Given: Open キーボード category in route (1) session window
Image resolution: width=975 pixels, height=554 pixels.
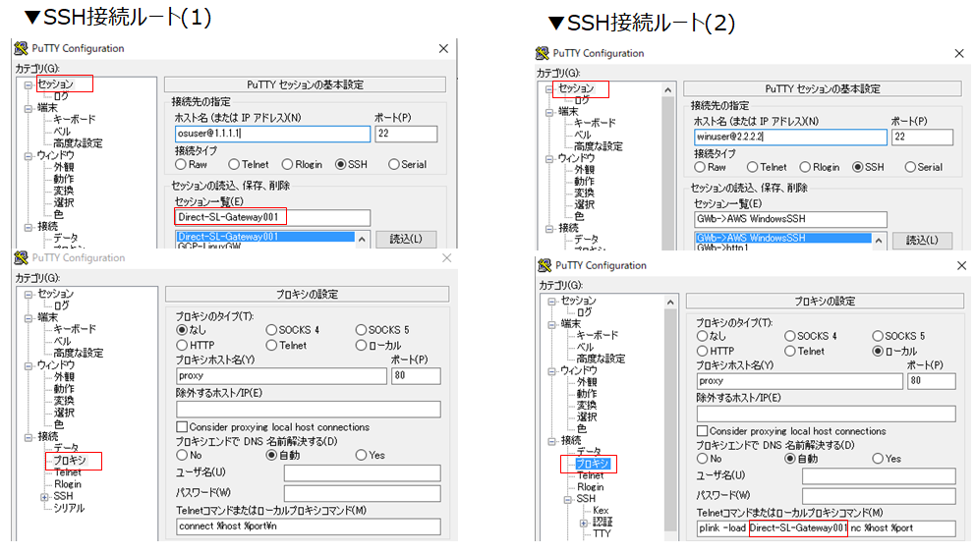Looking at the screenshot, I should pyautogui.click(x=74, y=120).
